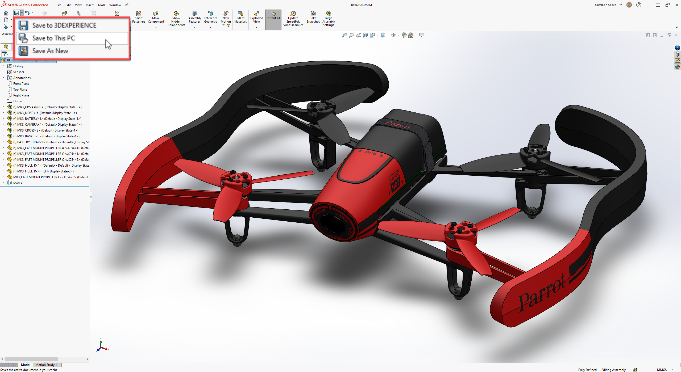Select BATTERY STRAP<1> in the tree
The width and height of the screenshot is (681, 372).
click(x=48, y=142)
